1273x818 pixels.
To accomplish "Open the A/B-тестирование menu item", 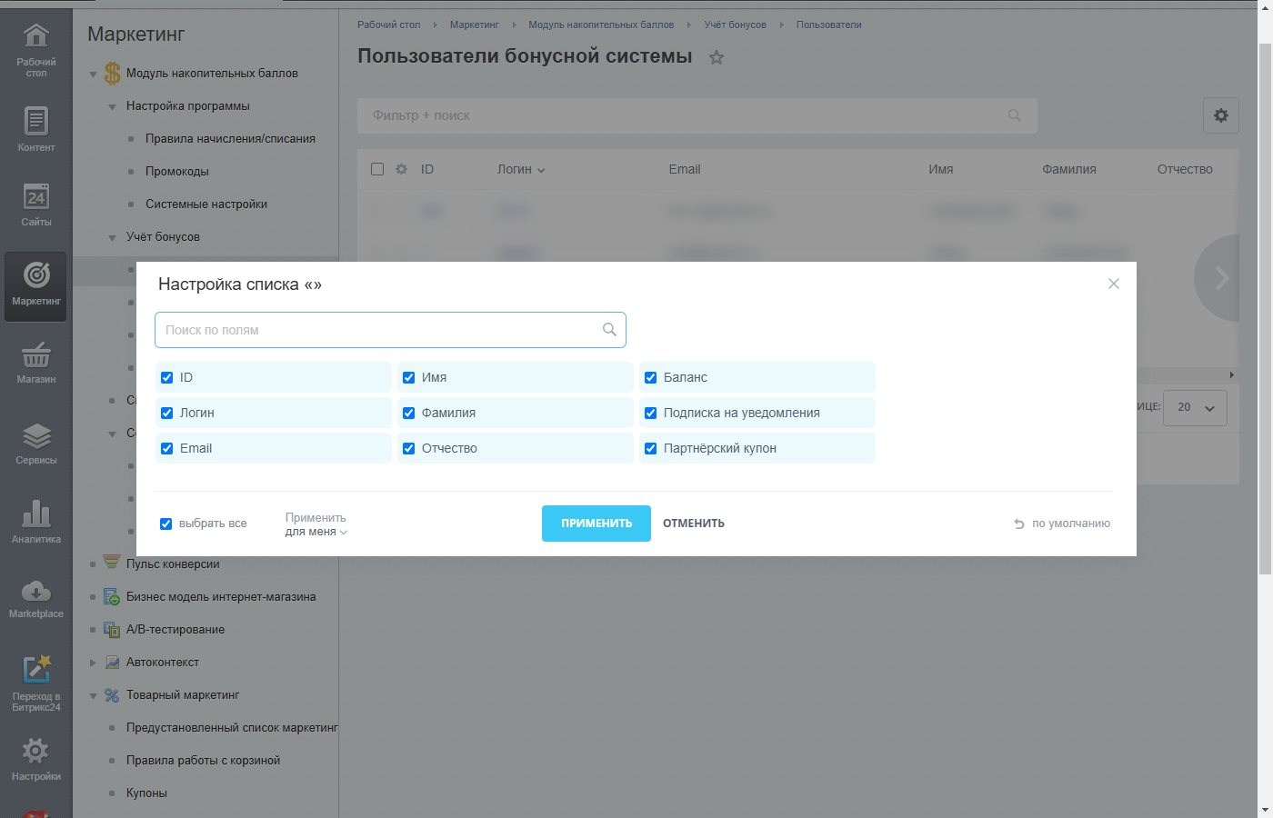I will click(x=175, y=630).
